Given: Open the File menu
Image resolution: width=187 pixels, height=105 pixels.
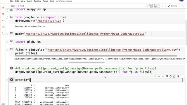Looking at the screenshot, I should [x=12, y=1].
